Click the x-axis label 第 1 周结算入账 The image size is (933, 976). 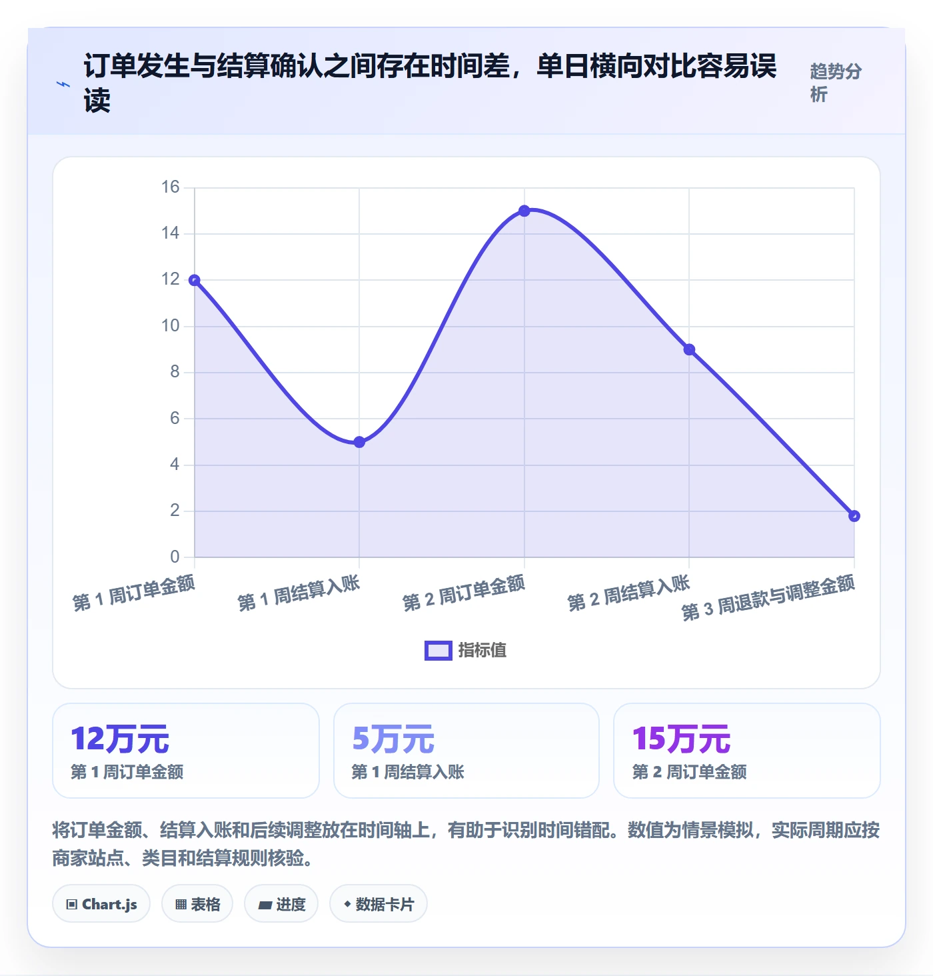[299, 593]
